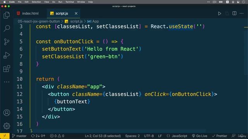Open the Window menu
The width and height of the screenshot is (248, 139).
tap(81, 2)
